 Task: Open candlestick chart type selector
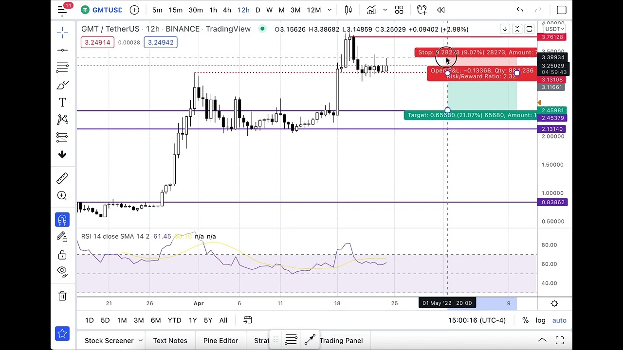click(x=348, y=10)
